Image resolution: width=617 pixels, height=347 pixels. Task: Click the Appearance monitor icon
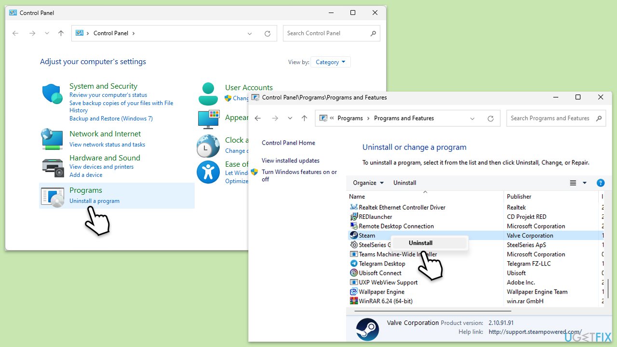point(208,120)
